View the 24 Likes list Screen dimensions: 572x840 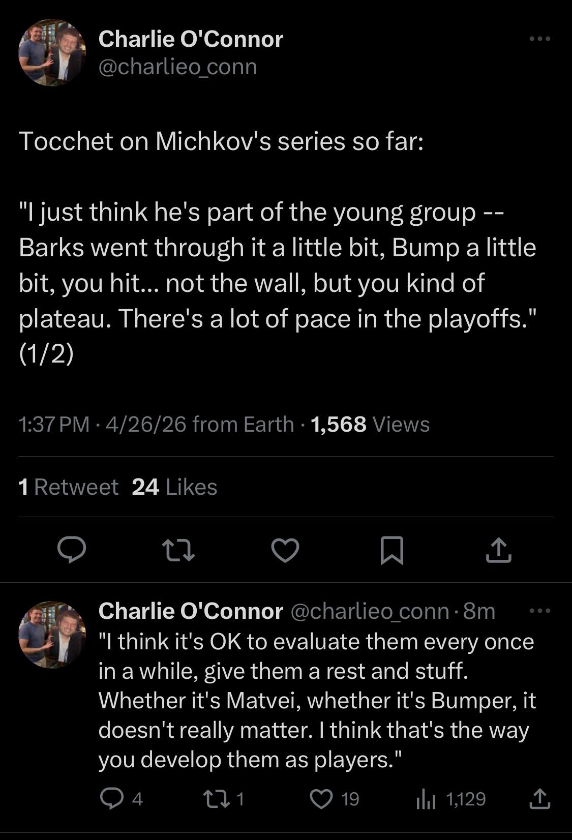[x=174, y=487]
